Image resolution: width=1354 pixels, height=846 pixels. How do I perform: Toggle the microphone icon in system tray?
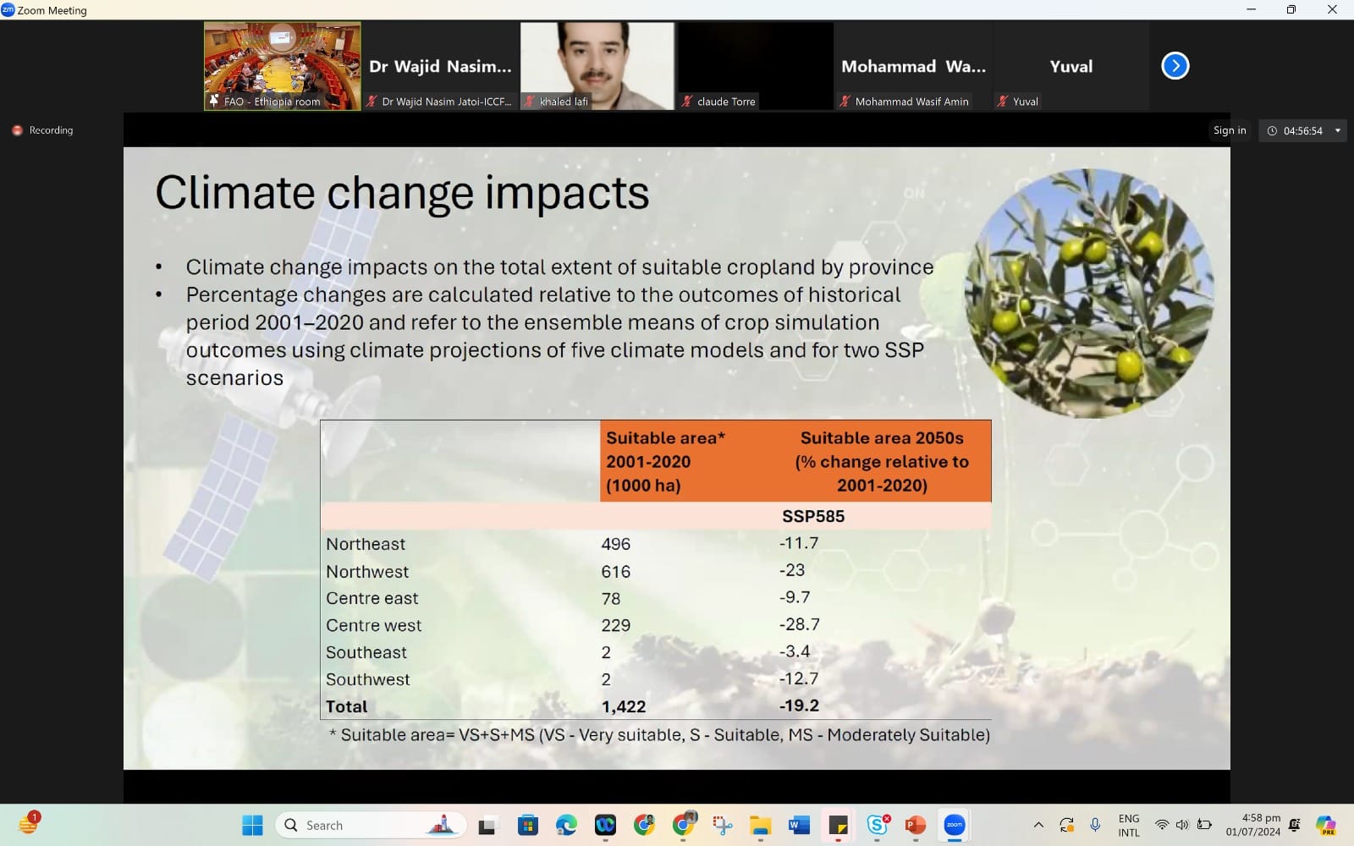click(x=1095, y=825)
